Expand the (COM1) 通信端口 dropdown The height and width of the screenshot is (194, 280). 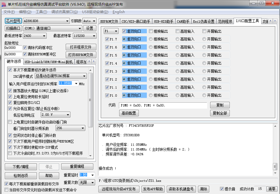pyautogui.click(x=53, y=28)
